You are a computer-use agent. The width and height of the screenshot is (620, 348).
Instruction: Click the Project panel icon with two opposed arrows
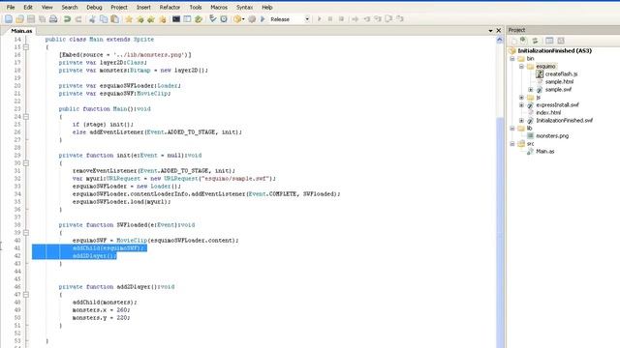(535, 41)
